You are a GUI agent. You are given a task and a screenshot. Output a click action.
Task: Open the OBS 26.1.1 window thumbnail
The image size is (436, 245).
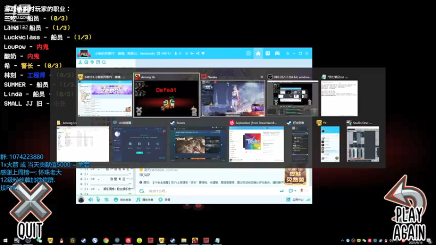pyautogui.click(x=293, y=99)
